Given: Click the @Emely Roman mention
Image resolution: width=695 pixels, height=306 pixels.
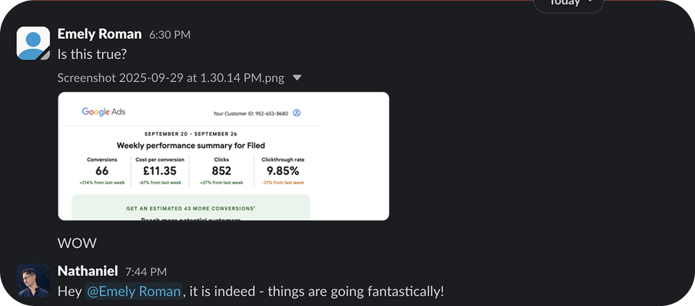Looking at the screenshot, I should pos(133,291).
